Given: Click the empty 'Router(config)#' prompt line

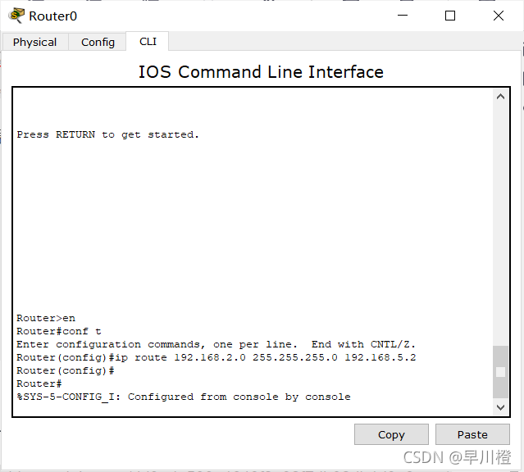Looking at the screenshot, I should pyautogui.click(x=66, y=370).
